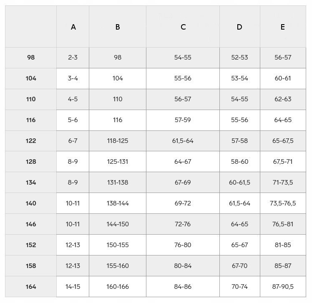Select the 14-15 cell in column A

click(73, 287)
